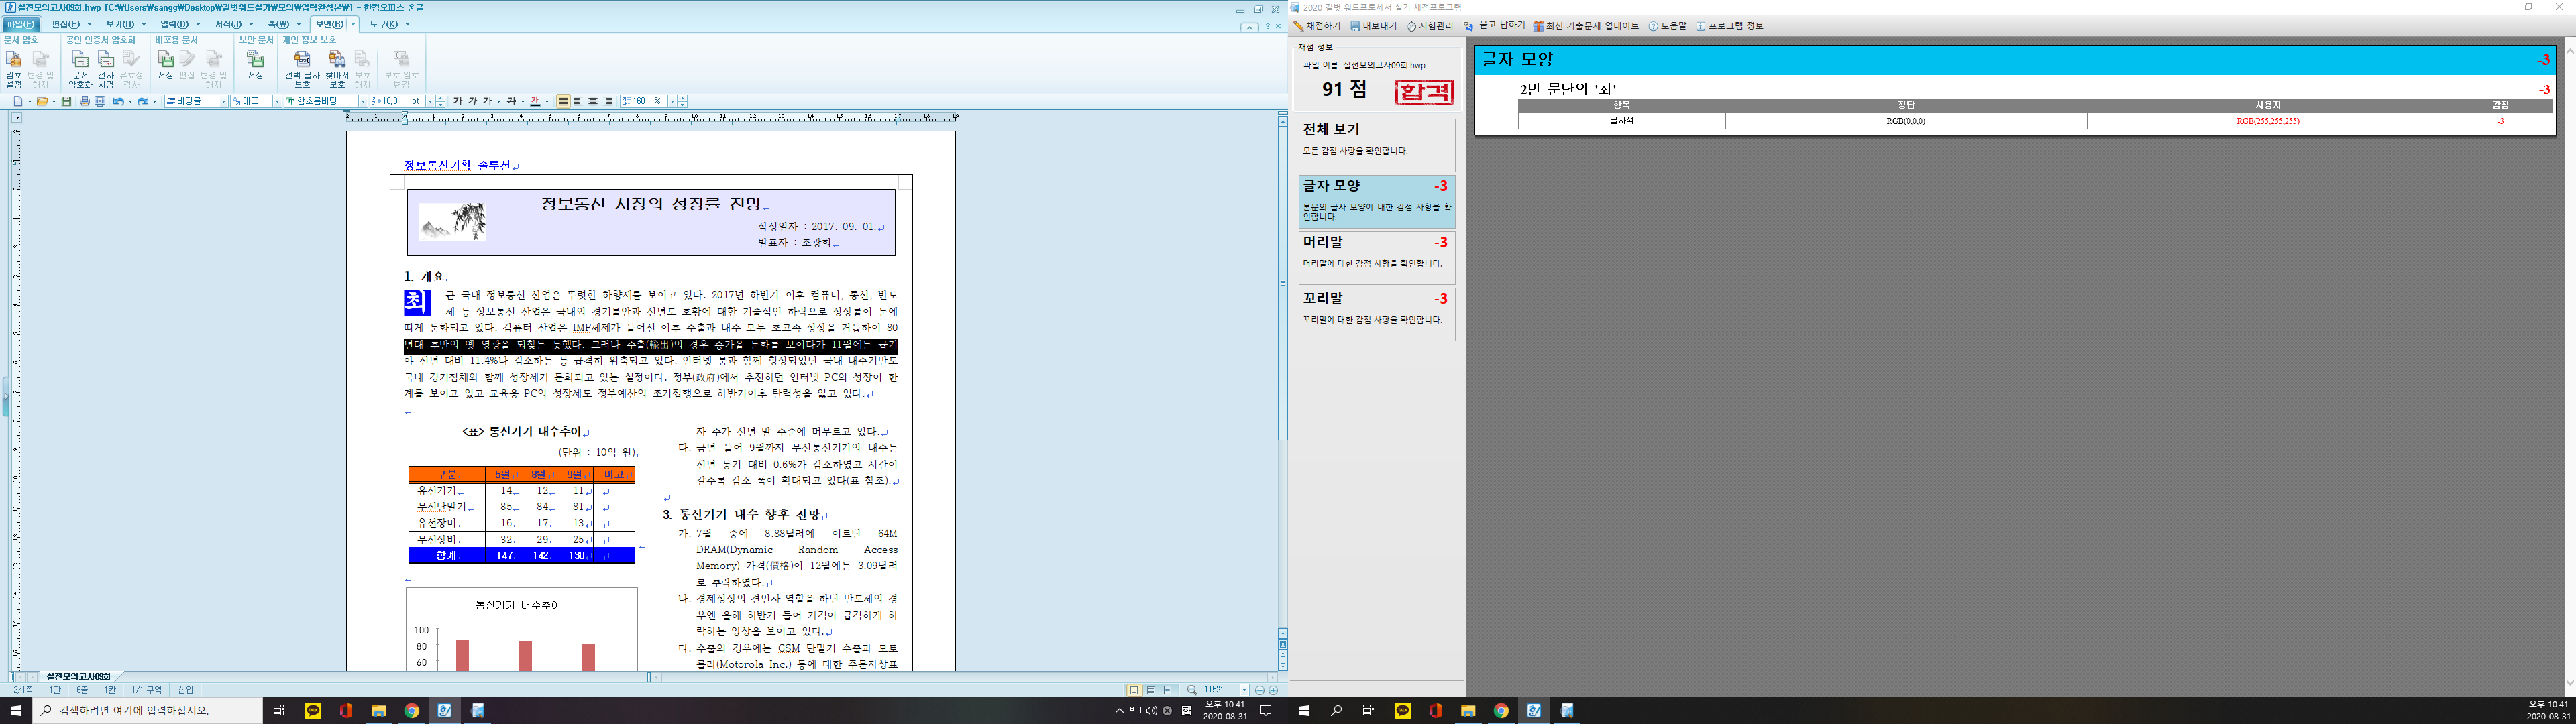
Task: Open the 160% line spacing dropdown
Action: click(x=672, y=101)
